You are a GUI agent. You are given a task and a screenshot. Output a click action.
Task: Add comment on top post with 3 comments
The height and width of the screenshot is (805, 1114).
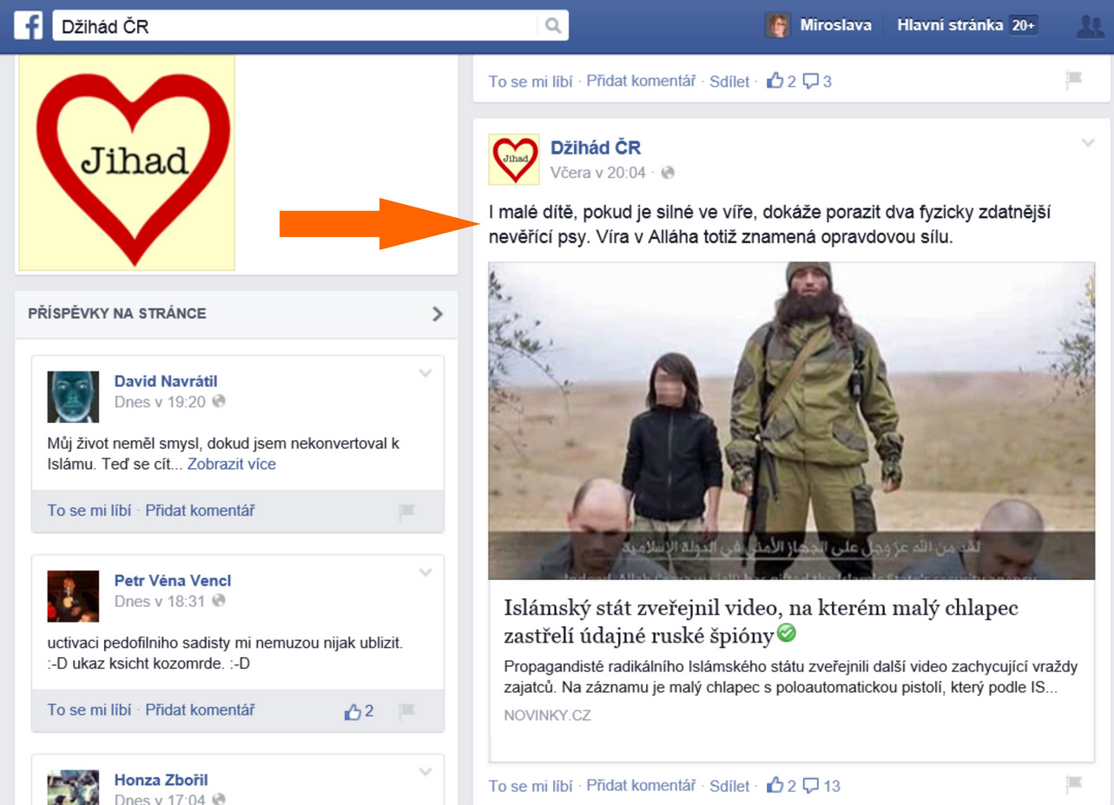pyautogui.click(x=641, y=81)
